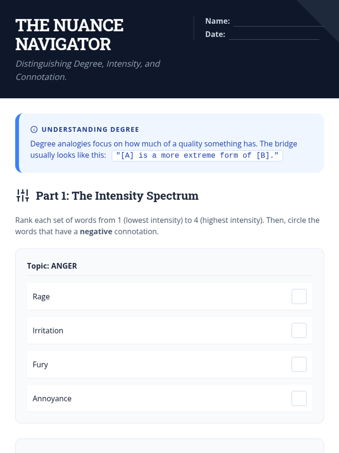Click the Topic: ANGER heading
This screenshot has width=339, height=453.
point(52,266)
